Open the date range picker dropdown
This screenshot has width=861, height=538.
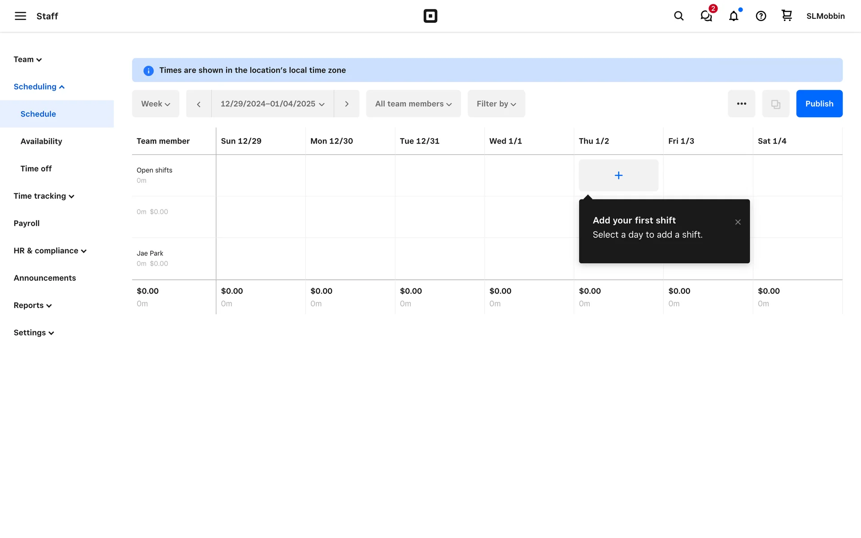pos(272,104)
